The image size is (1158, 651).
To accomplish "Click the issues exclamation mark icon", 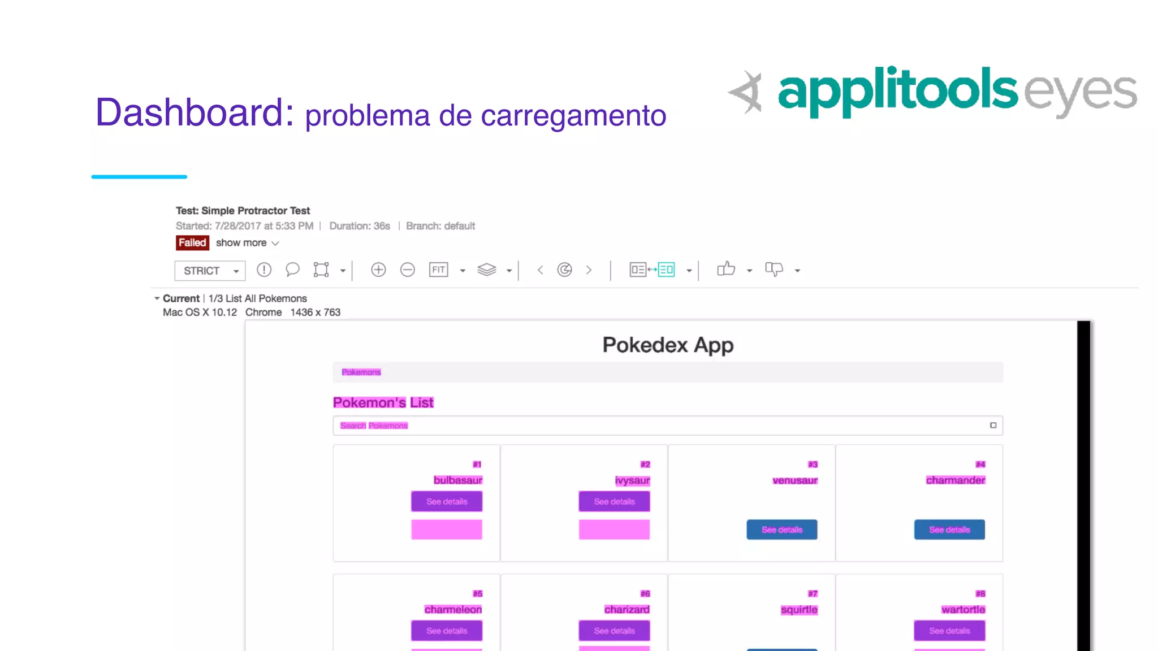I will click(x=264, y=270).
